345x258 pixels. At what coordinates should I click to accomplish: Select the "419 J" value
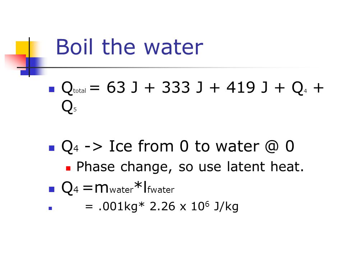247,87
